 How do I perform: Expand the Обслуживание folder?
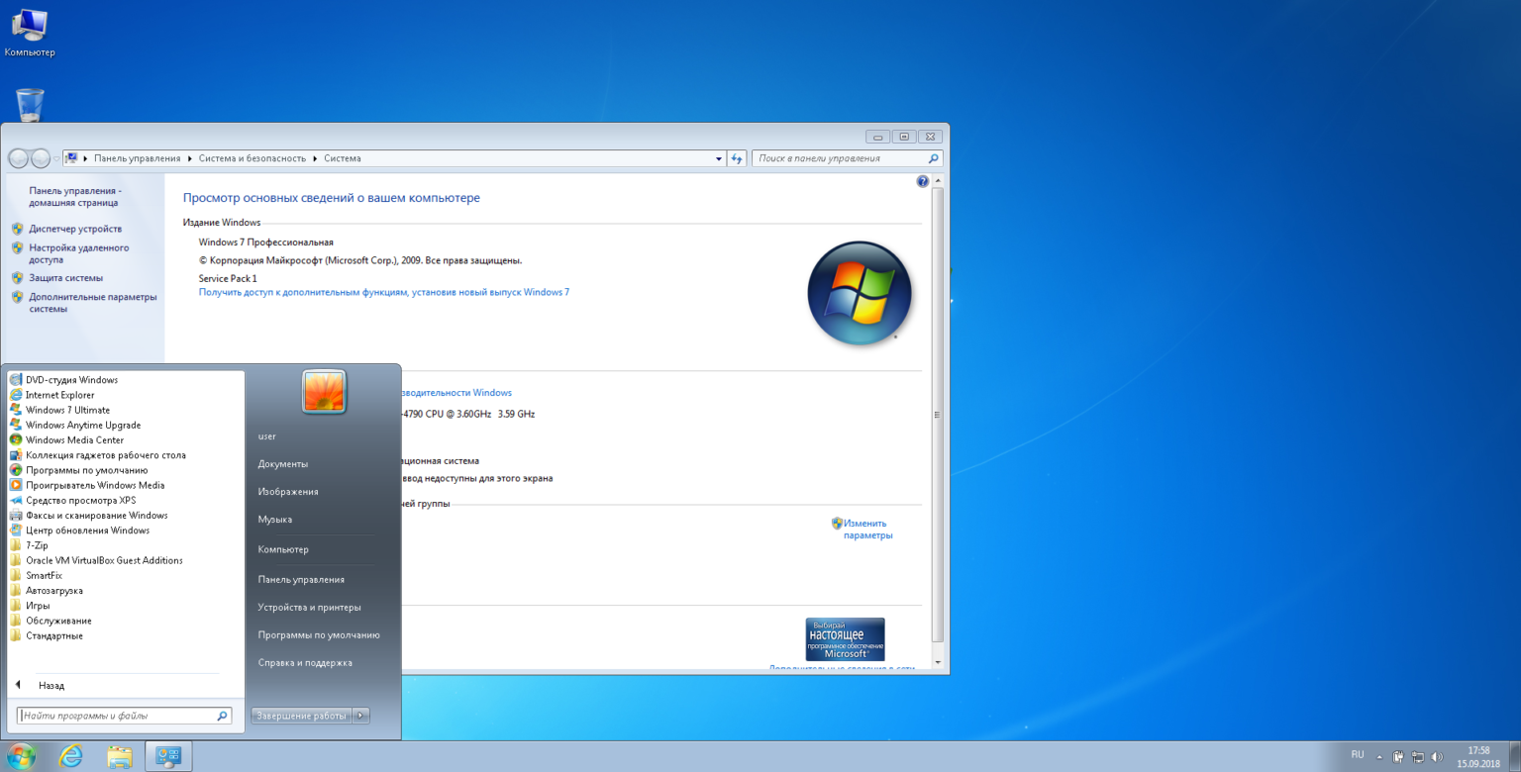tap(58, 621)
